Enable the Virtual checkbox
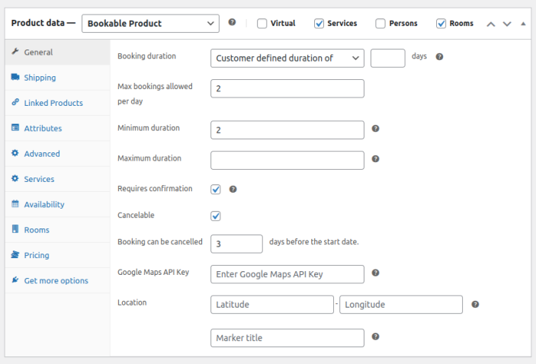This screenshot has width=536, height=364. pos(262,24)
